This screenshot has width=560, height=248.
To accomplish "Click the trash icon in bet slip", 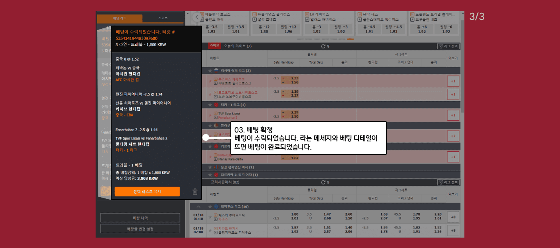I will pyautogui.click(x=195, y=192).
